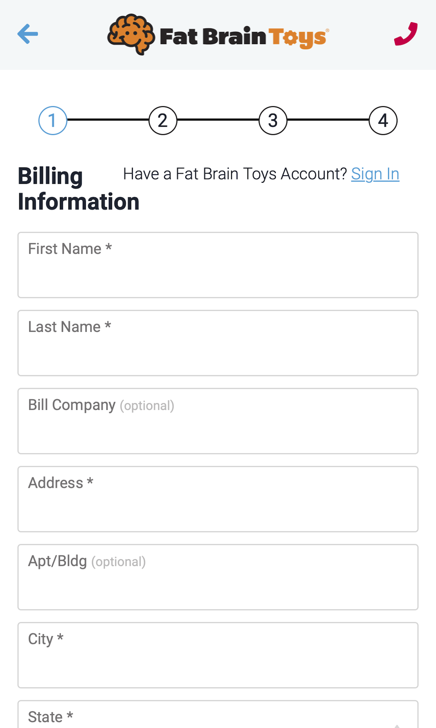Click the Address field
The width and height of the screenshot is (436, 728).
click(x=218, y=499)
